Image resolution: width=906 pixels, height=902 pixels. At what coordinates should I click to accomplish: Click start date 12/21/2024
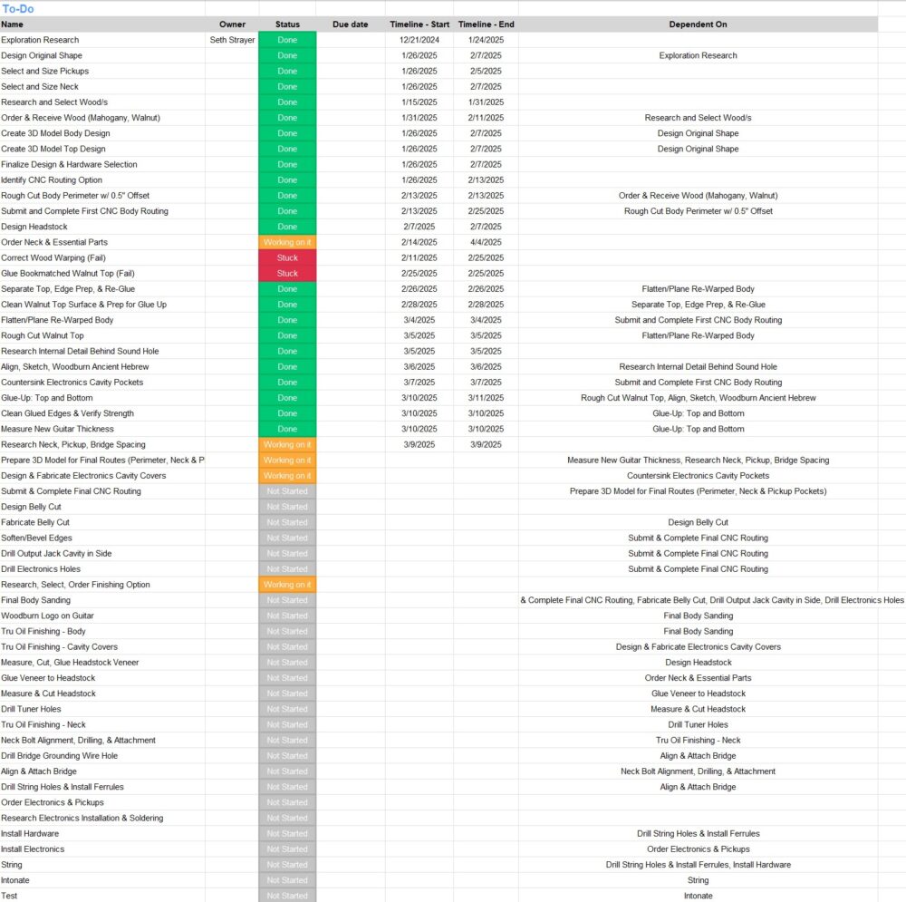[419, 40]
